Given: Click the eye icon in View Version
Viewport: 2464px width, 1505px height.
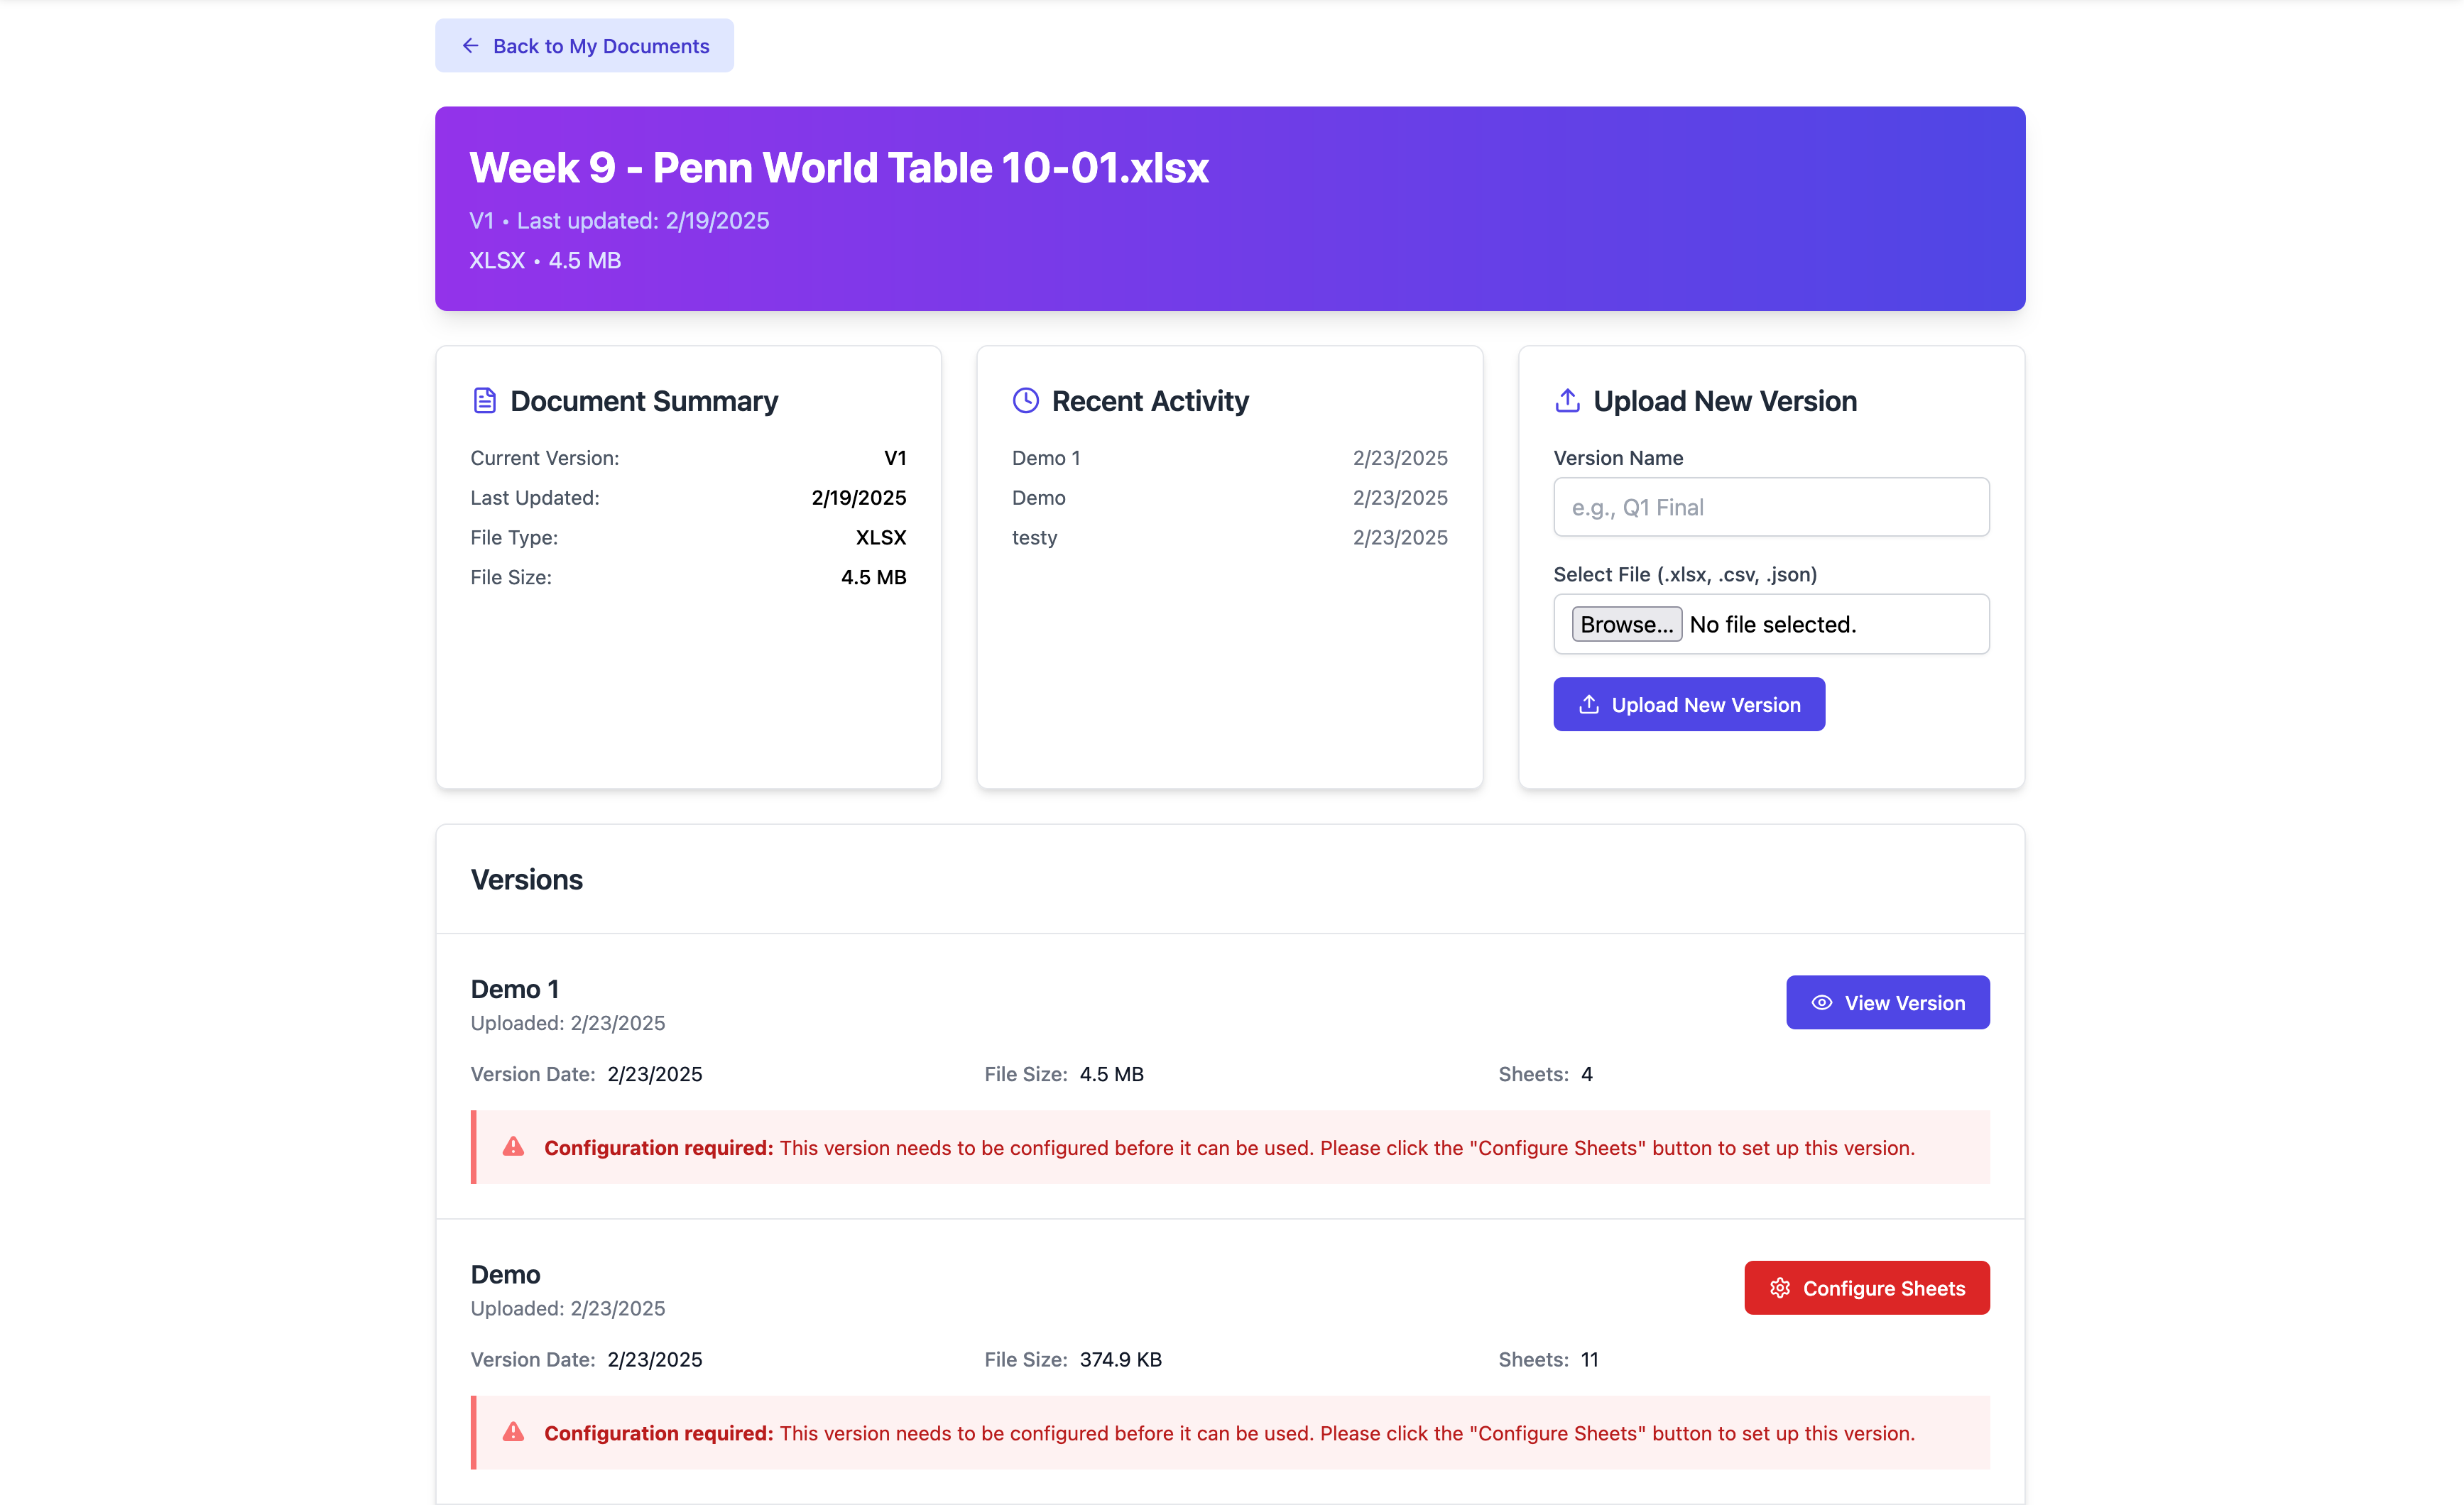Looking at the screenshot, I should coord(1822,1003).
